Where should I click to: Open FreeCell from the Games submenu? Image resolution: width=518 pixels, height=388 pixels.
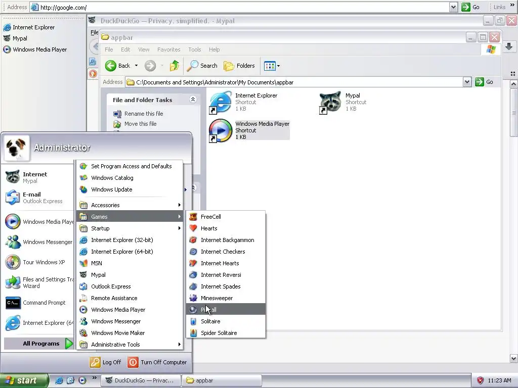point(226,217)
